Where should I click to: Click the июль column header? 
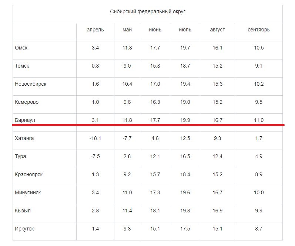pyautogui.click(x=185, y=30)
